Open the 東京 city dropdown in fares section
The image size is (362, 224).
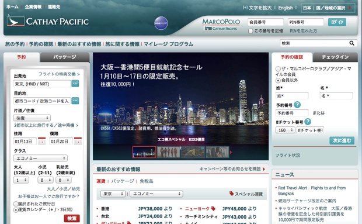[x=113, y=194]
